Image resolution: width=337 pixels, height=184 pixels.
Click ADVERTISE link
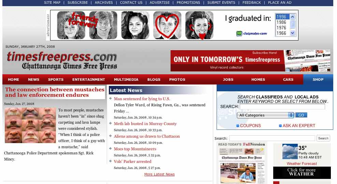[x=160, y=3]
